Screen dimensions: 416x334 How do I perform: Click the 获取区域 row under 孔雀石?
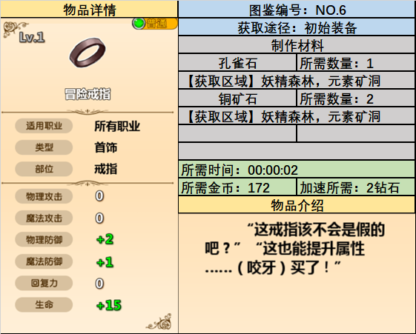pos(297,81)
